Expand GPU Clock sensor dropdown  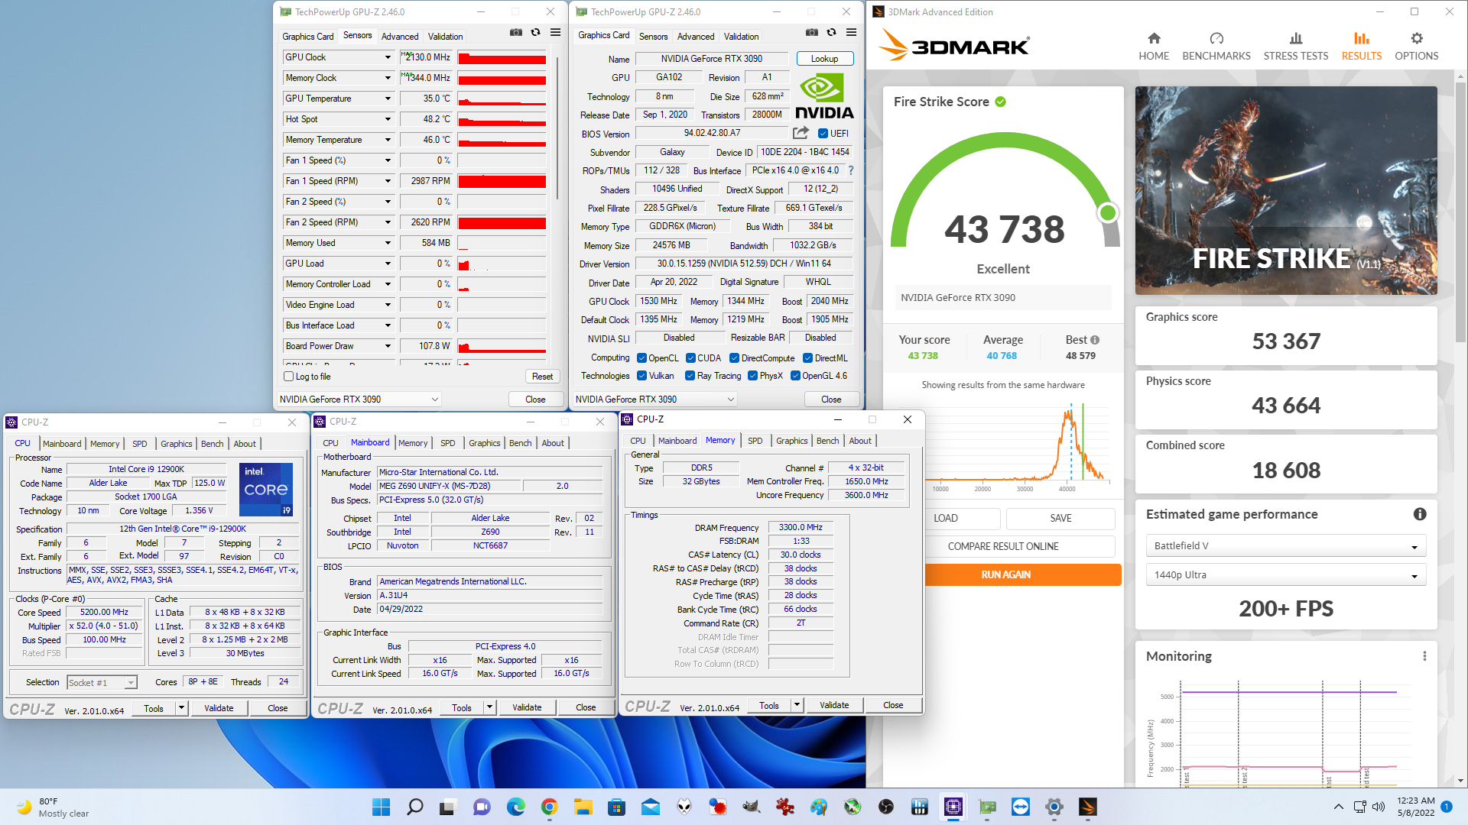coord(388,57)
